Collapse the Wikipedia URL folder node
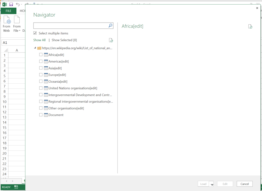This screenshot has height=191, width=262. coord(35,48)
